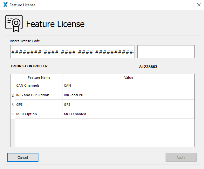Click row header number 4
204x169 pixels.
point(13,114)
